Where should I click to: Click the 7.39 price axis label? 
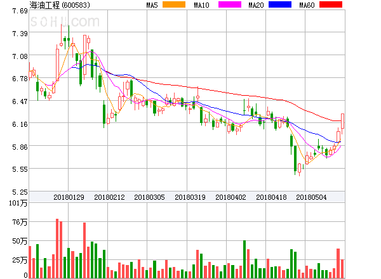point(20,34)
